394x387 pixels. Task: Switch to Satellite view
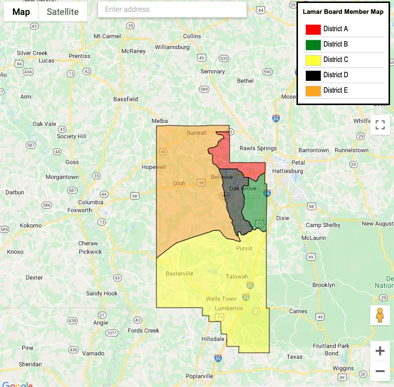(63, 12)
